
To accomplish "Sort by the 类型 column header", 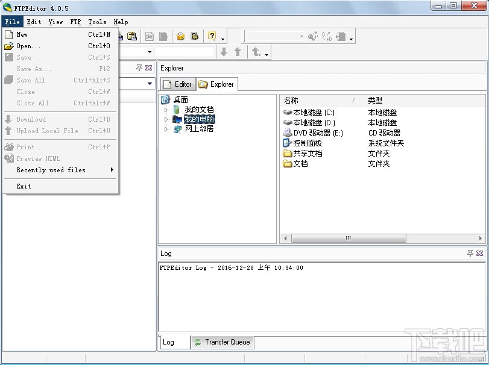I will point(375,100).
